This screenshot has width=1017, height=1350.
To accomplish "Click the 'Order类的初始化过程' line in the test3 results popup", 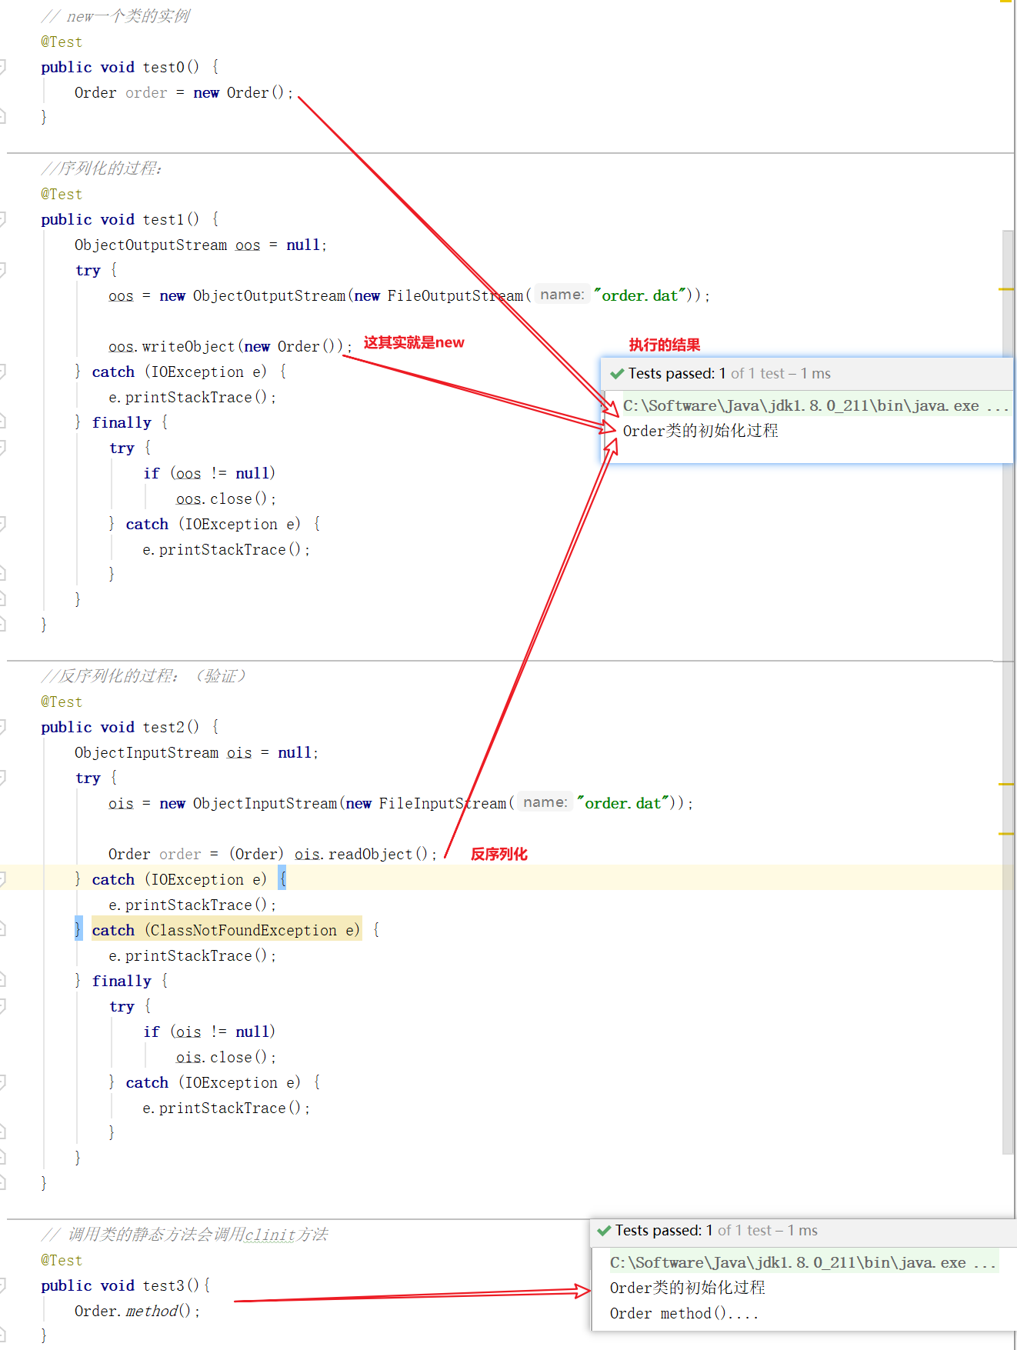I will [x=687, y=1288].
